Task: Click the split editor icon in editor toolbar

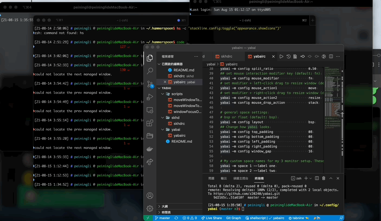Action: 331,56
